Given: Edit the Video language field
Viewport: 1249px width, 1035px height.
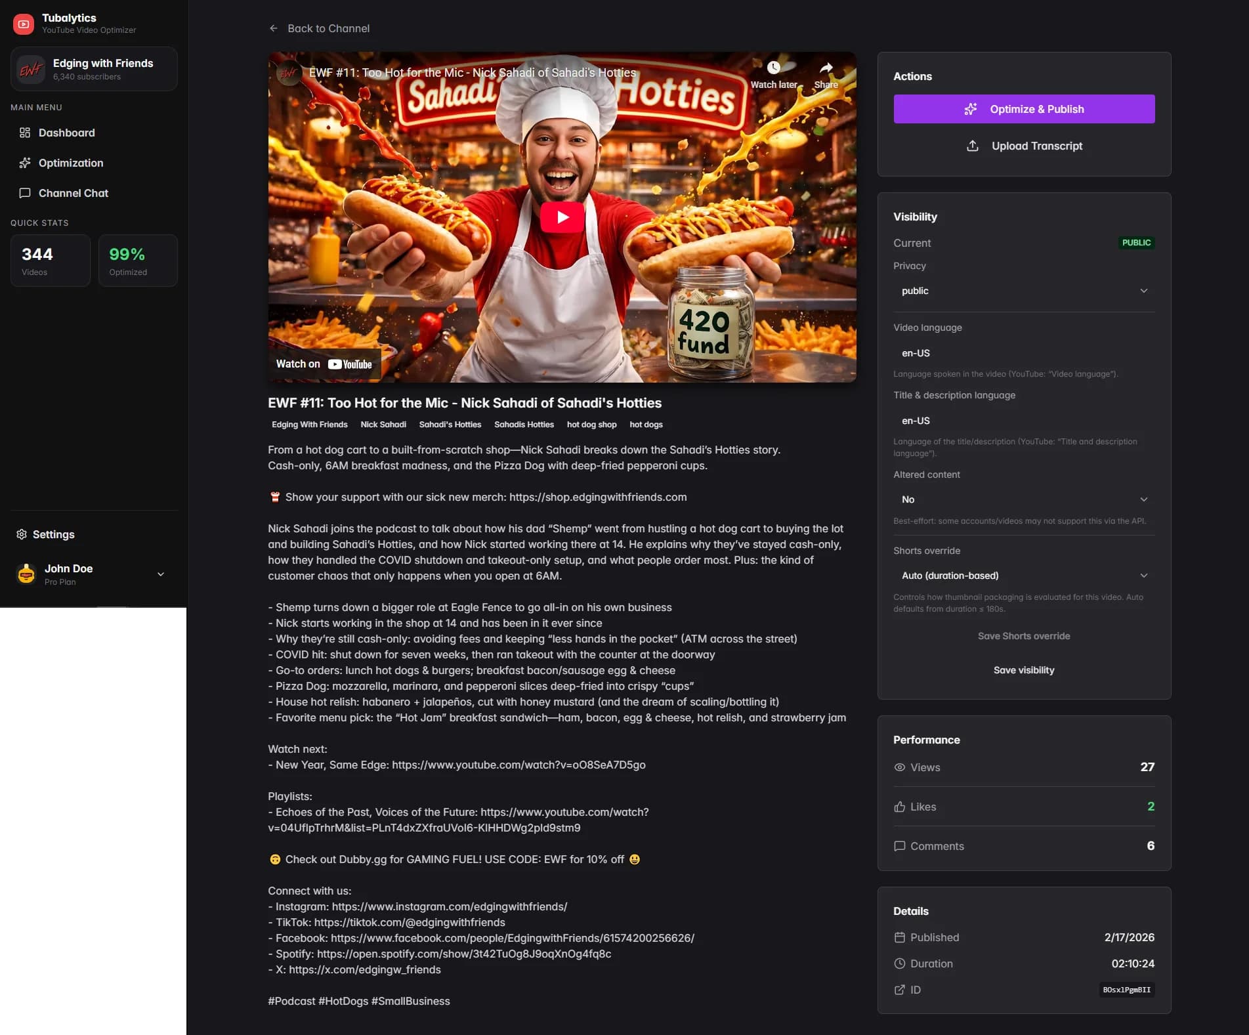Looking at the screenshot, I should pos(1023,353).
